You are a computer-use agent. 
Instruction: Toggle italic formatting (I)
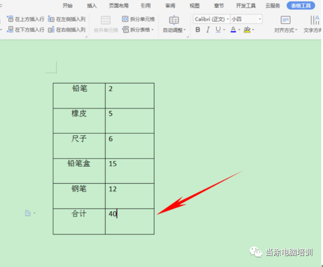coord(208,30)
